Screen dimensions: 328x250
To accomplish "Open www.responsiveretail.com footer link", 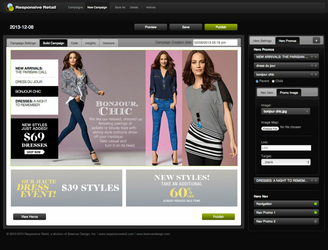I will [x=116, y=234].
